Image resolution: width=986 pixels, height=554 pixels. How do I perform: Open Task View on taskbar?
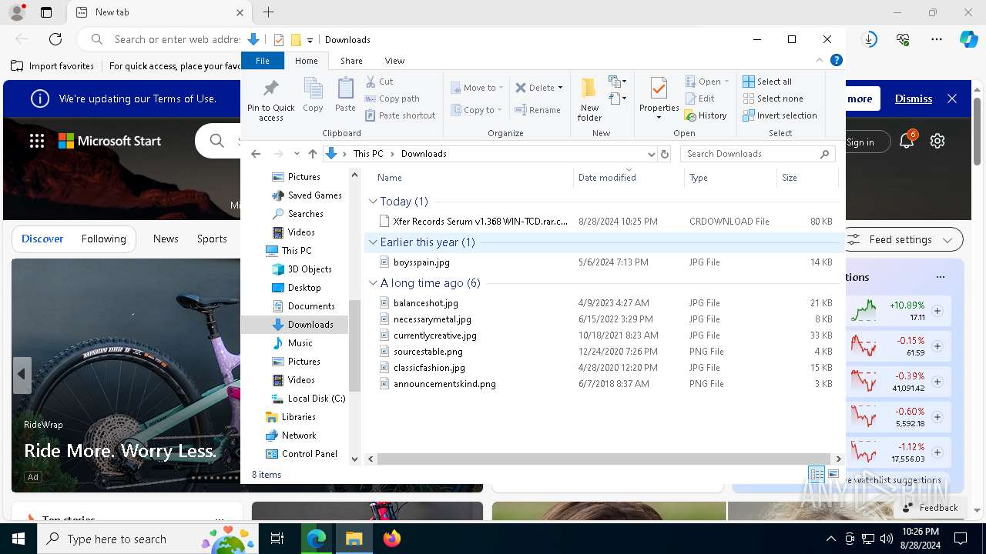(277, 539)
